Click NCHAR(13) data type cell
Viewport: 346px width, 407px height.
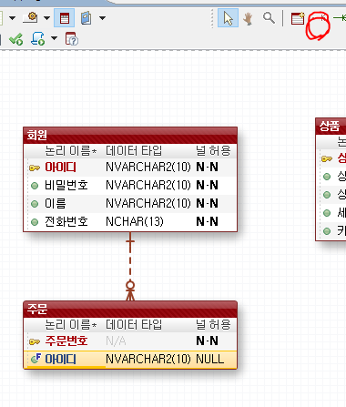(135, 221)
